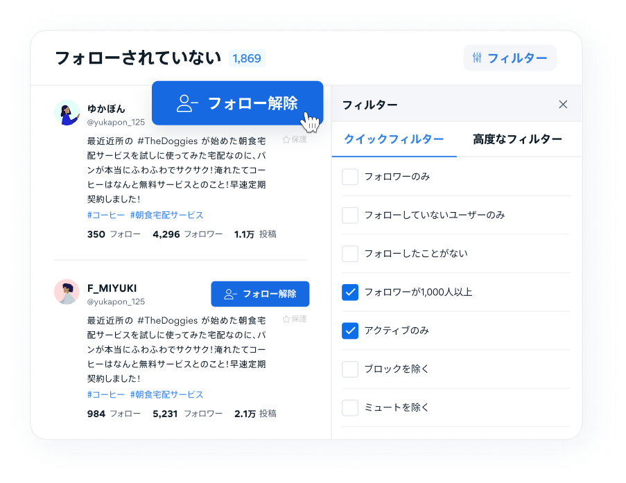Unfollow F_MIYUKI with フォロー解除 button

click(x=260, y=294)
